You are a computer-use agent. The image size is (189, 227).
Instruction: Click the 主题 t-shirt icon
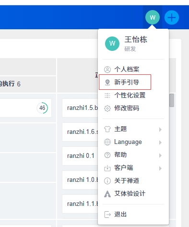point(107,129)
